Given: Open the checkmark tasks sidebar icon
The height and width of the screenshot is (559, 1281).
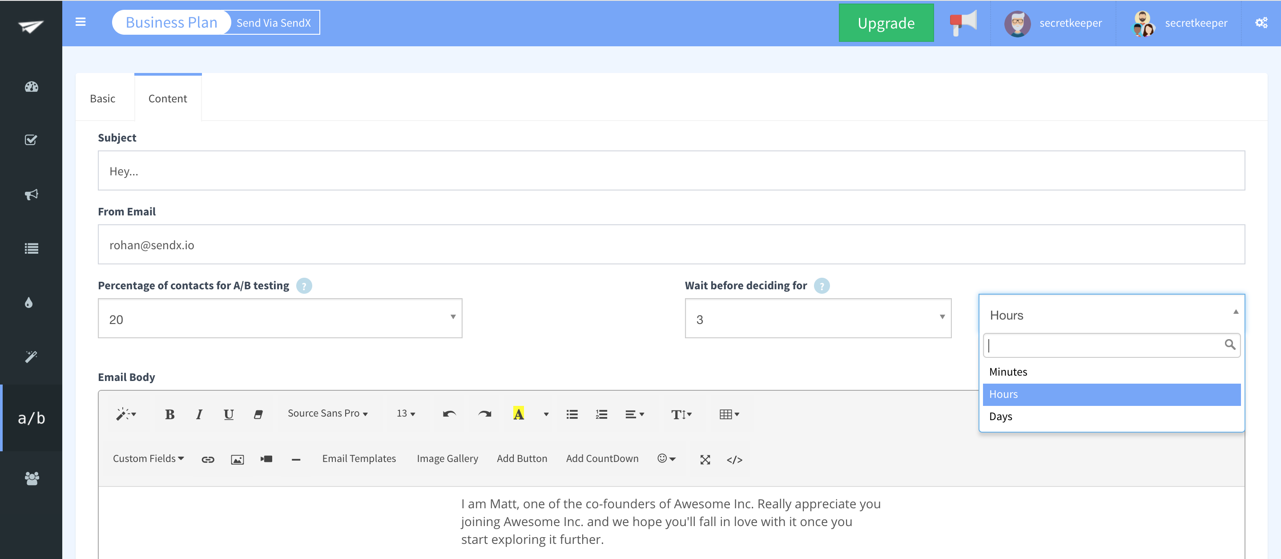Looking at the screenshot, I should (31, 140).
